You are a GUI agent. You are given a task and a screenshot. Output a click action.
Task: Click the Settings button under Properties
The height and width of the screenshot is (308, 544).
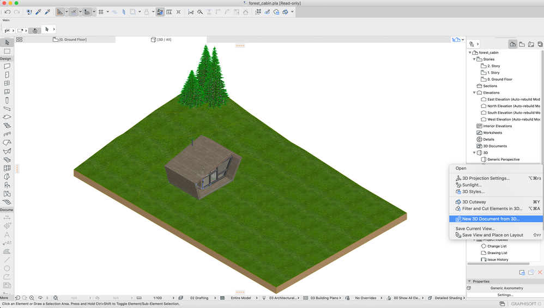click(x=505, y=295)
